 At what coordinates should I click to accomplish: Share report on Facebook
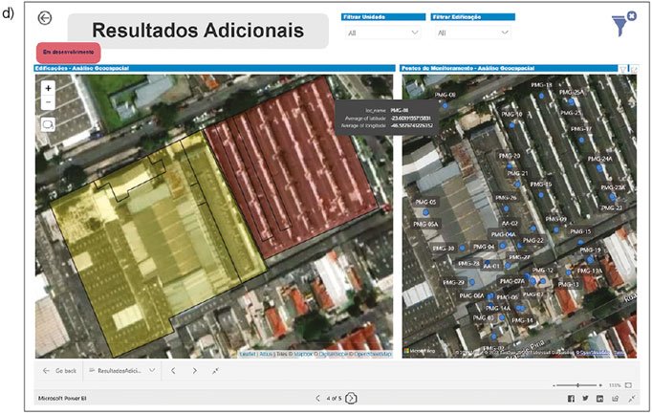(572, 398)
